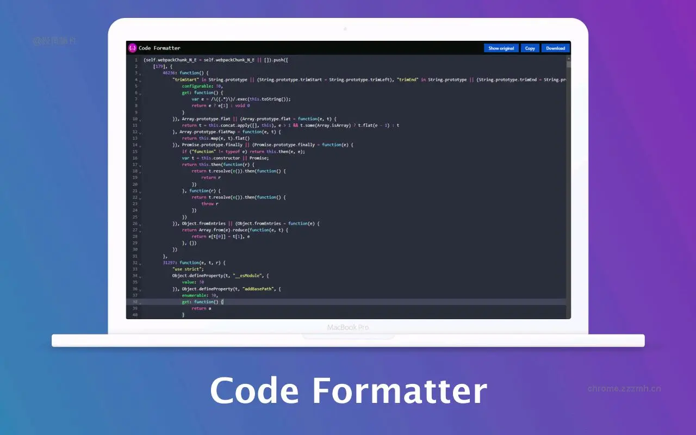Click the Copy button
Screen dimensions: 696x435
(530, 48)
